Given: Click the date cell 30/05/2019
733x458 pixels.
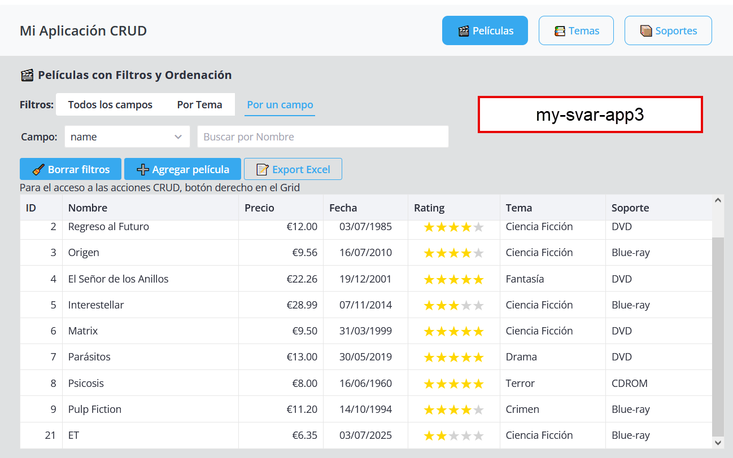Looking at the screenshot, I should 365,357.
